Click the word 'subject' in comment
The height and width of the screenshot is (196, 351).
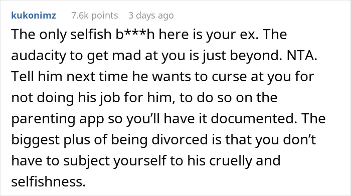pos(86,160)
